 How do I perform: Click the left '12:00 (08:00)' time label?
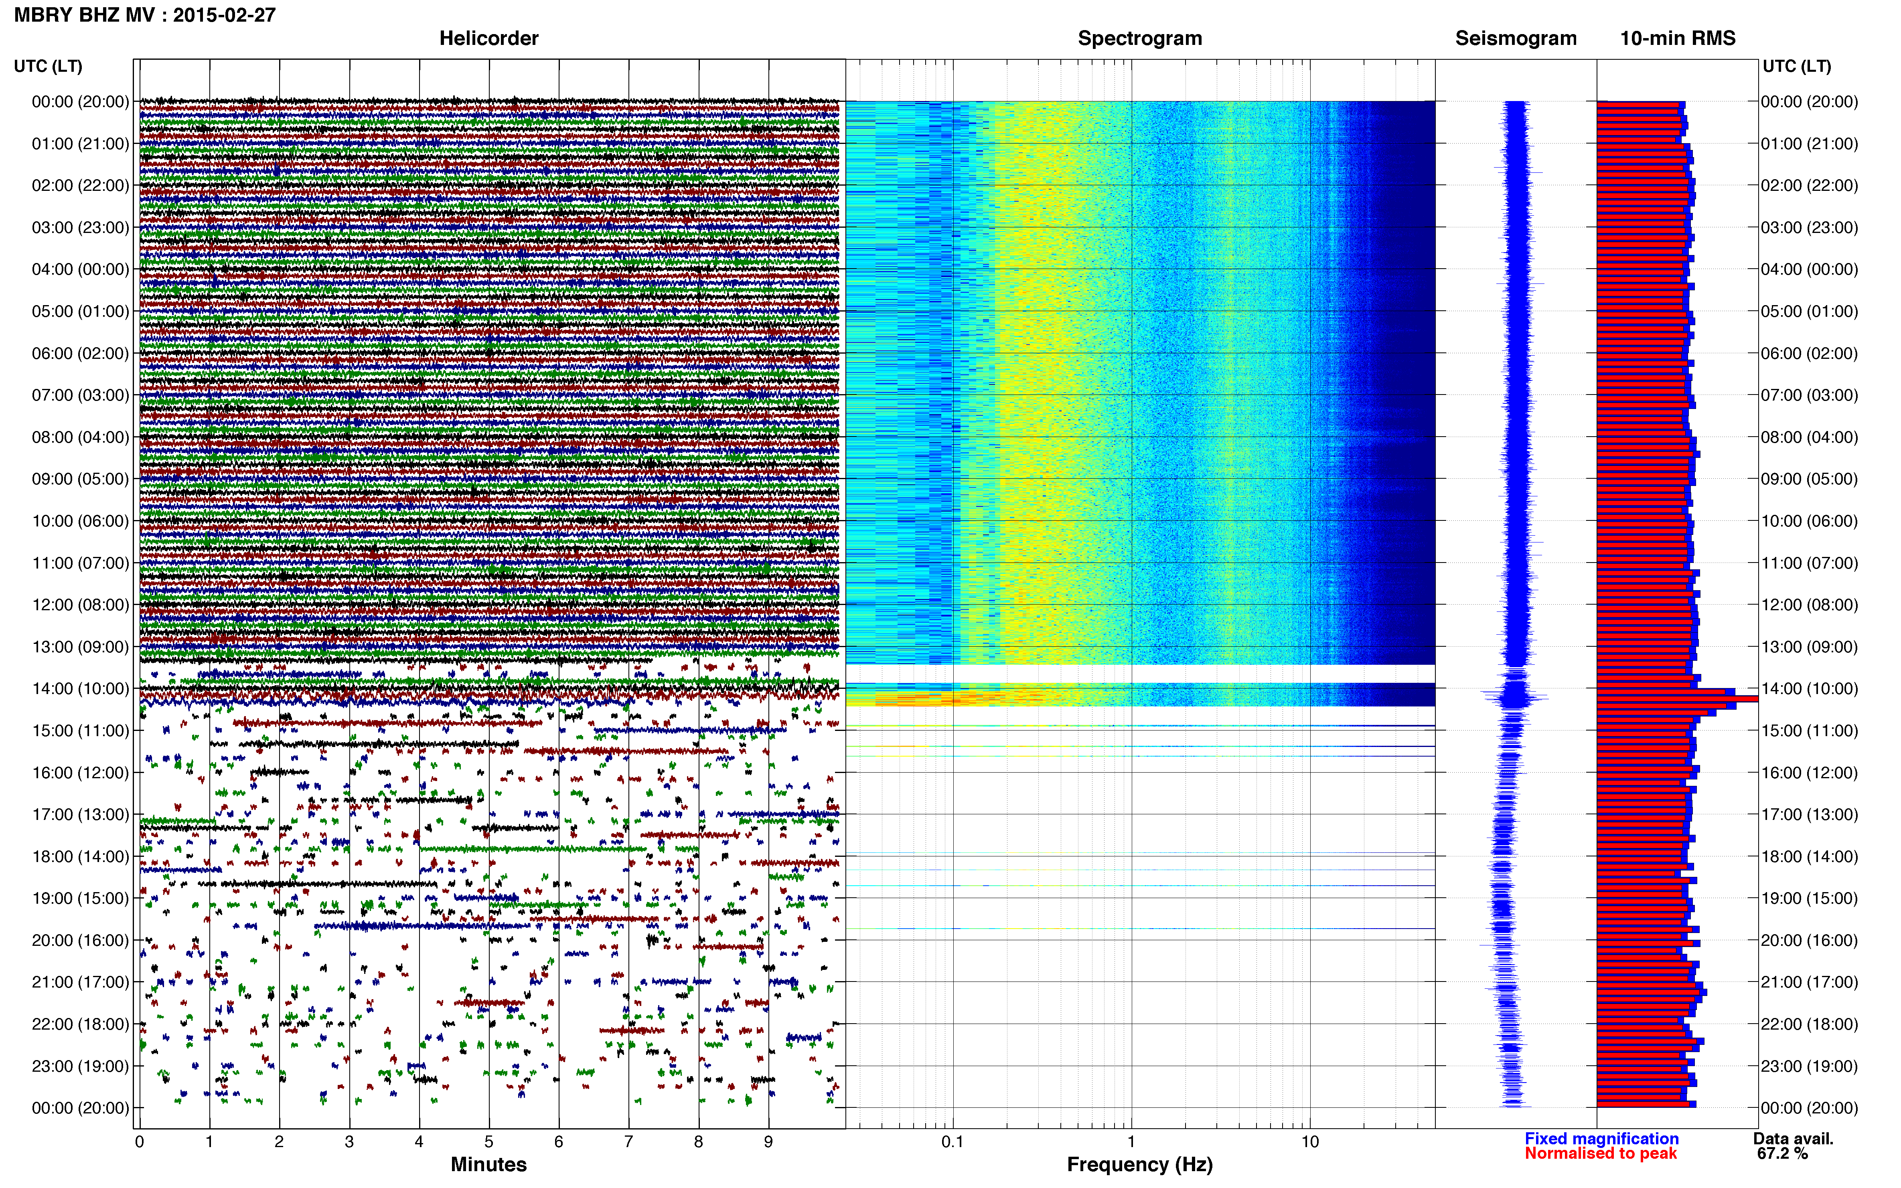click(x=80, y=604)
